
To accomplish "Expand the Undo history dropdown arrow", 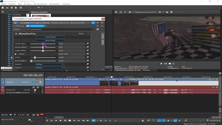I will click(42, 8).
